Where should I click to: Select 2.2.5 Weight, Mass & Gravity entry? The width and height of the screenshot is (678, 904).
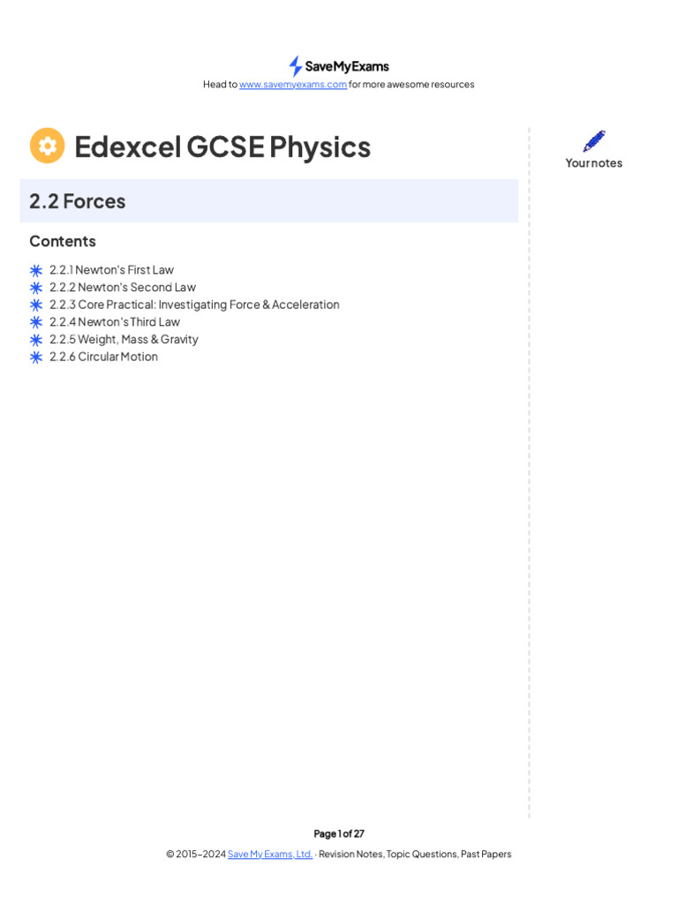(x=124, y=339)
